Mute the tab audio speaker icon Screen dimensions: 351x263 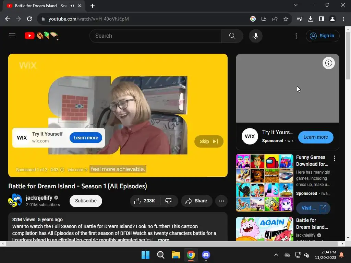[72, 6]
